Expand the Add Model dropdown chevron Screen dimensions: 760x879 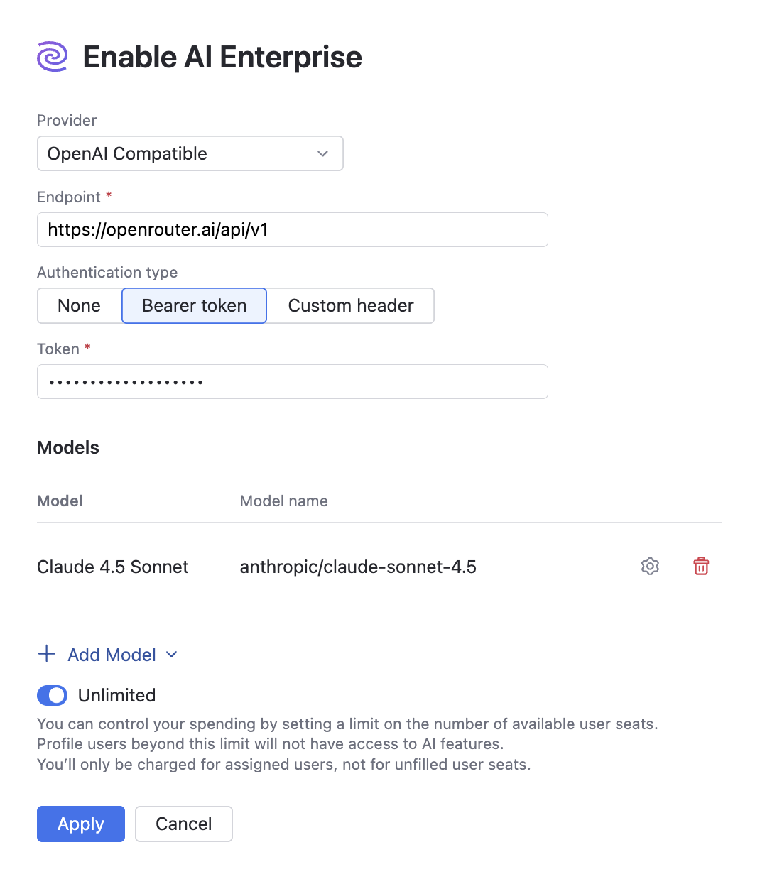tap(171, 654)
